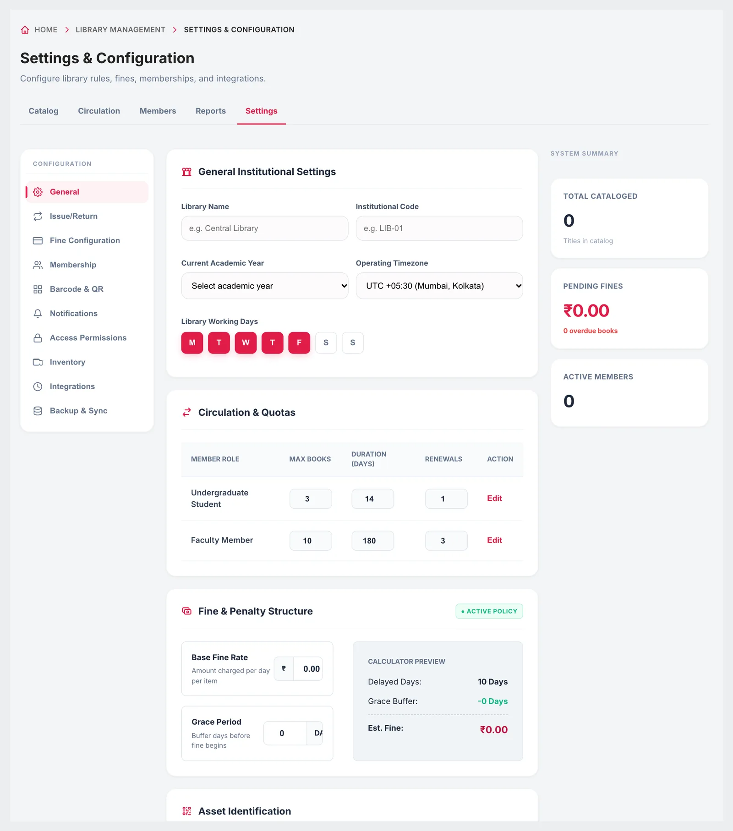Click the Home icon in breadcrumb
Viewport: 733px width, 831px height.
[25, 30]
